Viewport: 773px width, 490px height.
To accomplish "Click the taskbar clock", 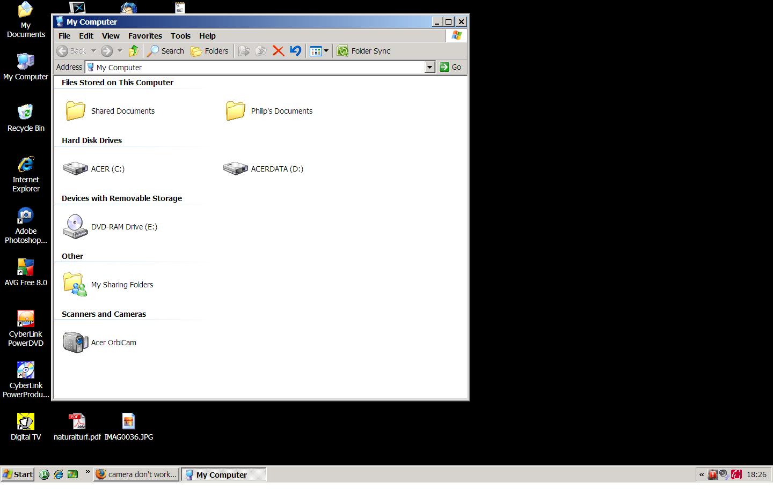I will pos(756,474).
